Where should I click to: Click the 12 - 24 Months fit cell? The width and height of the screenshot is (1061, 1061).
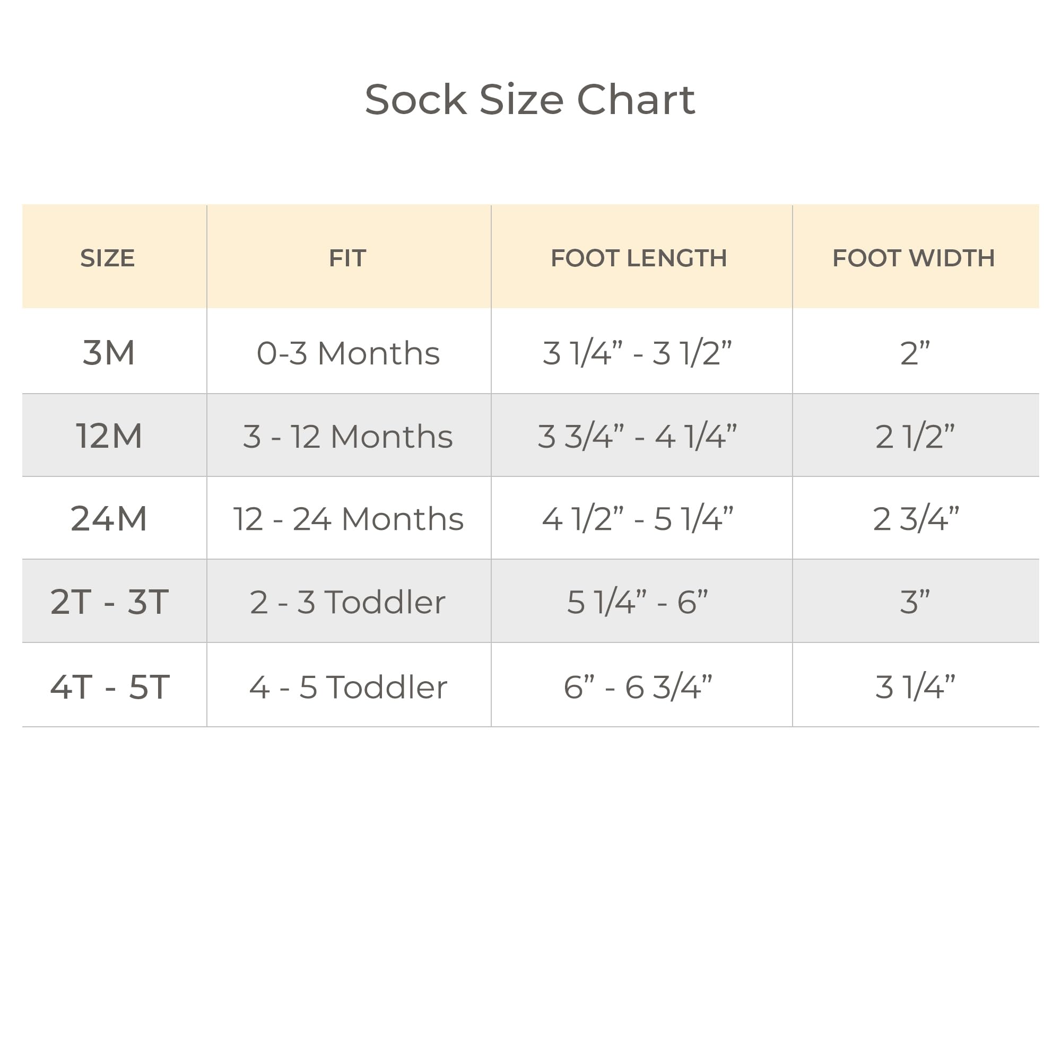348,519
